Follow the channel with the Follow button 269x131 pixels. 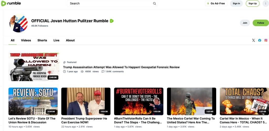tap(261, 23)
